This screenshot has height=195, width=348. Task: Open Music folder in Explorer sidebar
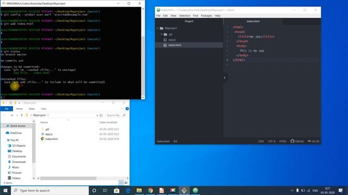tap(16, 167)
